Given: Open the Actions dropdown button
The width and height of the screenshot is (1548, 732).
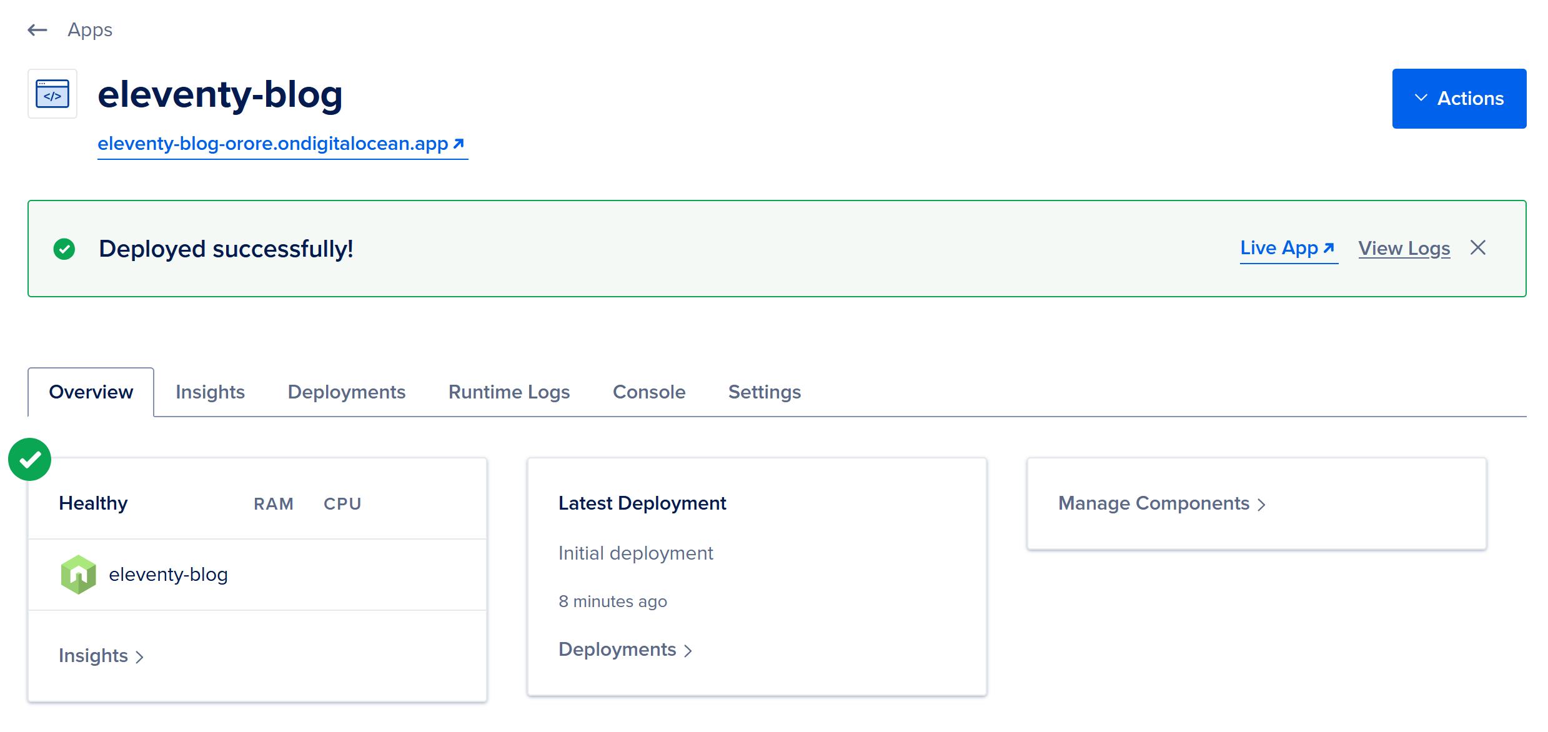Looking at the screenshot, I should (1459, 99).
